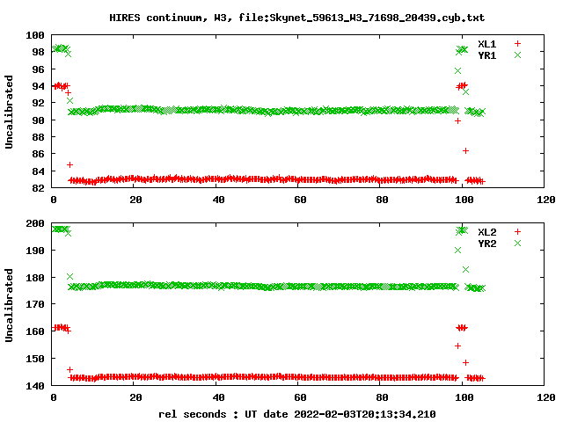Click the 190 y-axis tick label

click(x=35, y=251)
